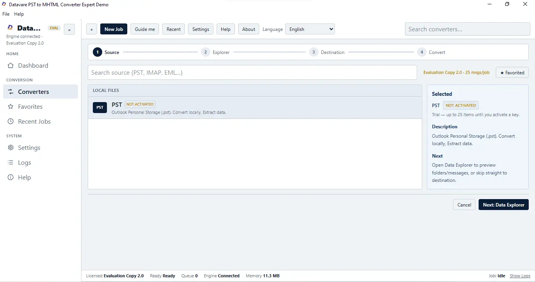Open the Recent toolbar button
This screenshot has height=282, width=535.
click(174, 29)
